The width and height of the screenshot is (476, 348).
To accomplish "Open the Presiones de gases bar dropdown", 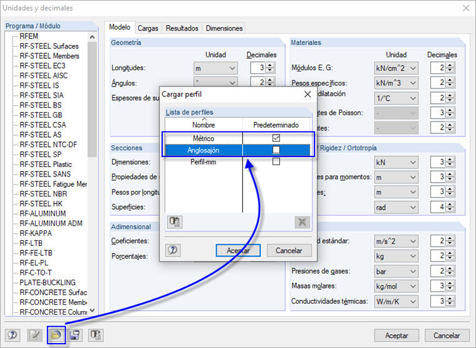I will (396, 271).
